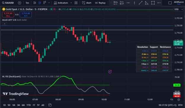Open the USD currency dropdown
Image resolution: width=185 pixels, height=108 pixels.
pyautogui.click(x=178, y=9)
